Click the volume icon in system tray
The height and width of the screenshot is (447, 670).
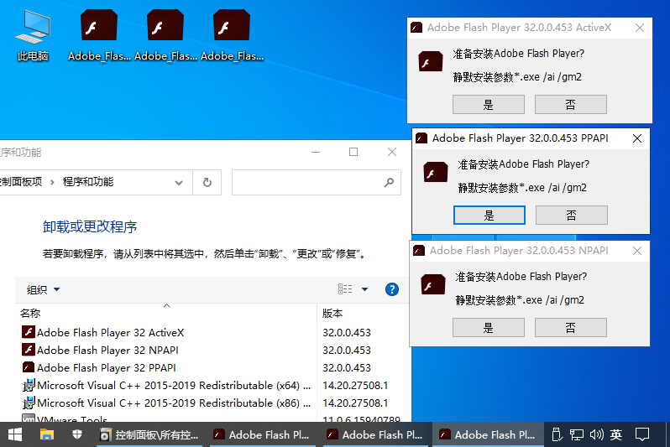click(597, 434)
